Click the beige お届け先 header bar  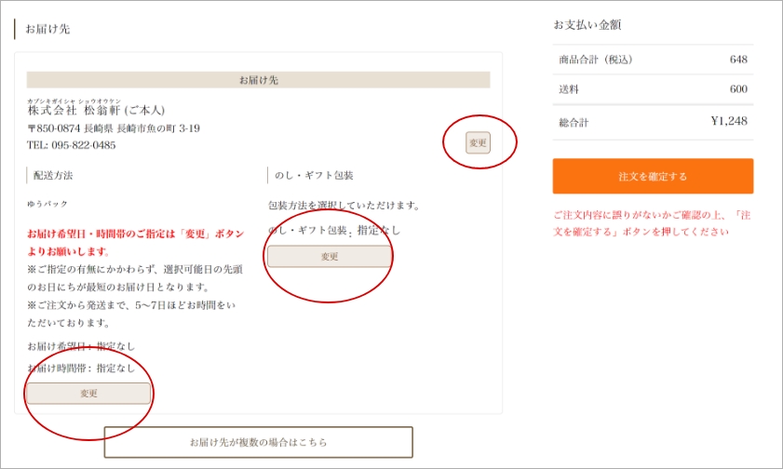point(258,80)
